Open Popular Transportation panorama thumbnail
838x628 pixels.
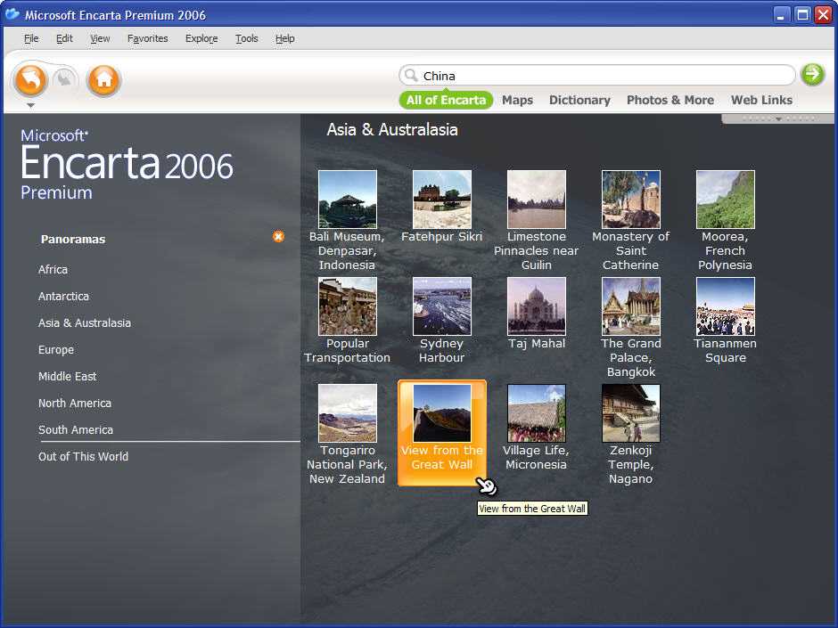point(348,306)
